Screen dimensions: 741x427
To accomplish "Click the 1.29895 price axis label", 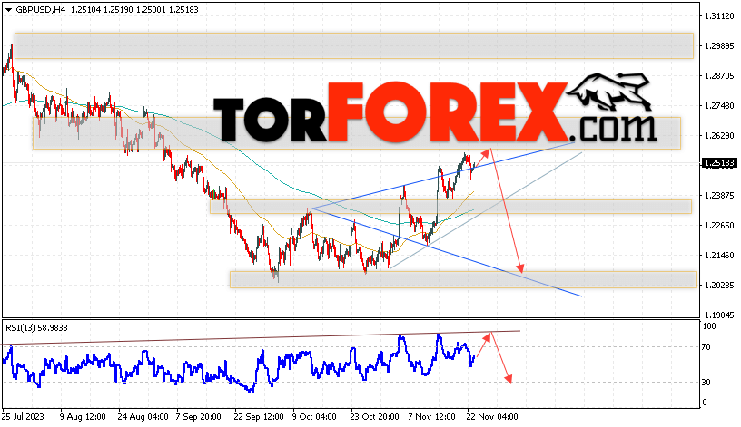I will pos(719,45).
